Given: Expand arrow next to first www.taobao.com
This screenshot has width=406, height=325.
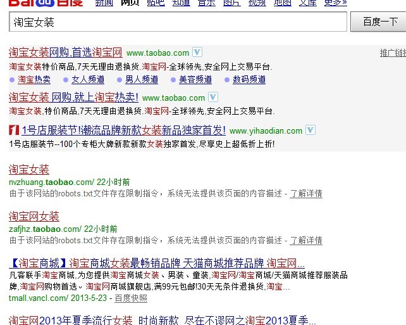Looking at the screenshot, I should click(x=197, y=52).
